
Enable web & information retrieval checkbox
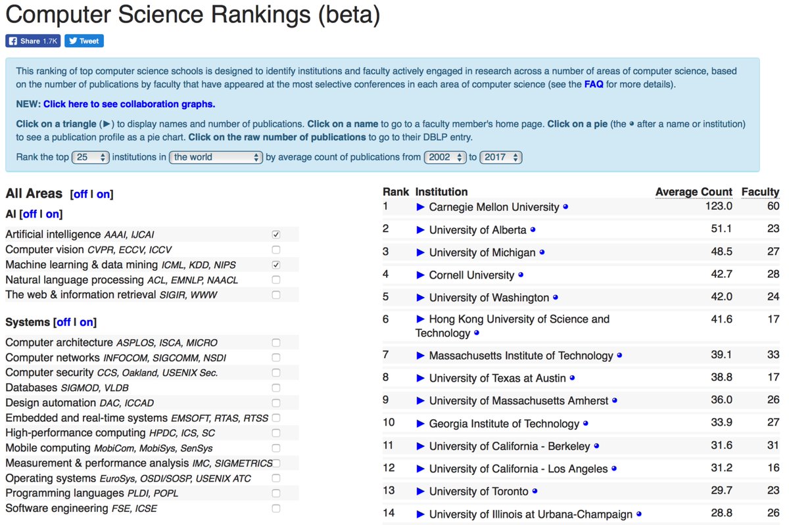pyautogui.click(x=276, y=295)
